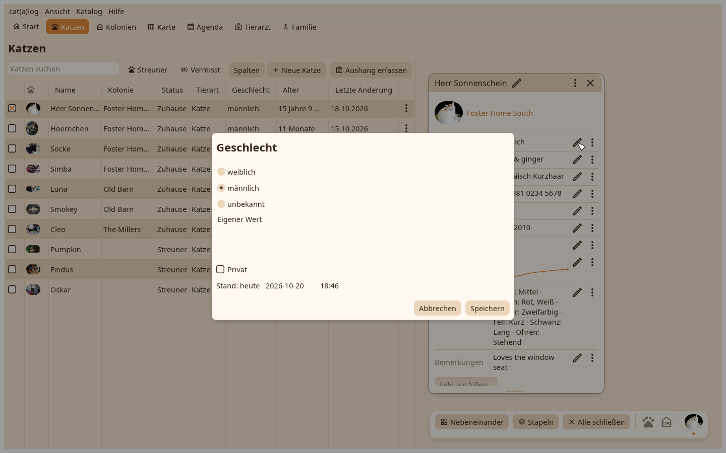Click the Katzen suchen search box
The height and width of the screenshot is (453, 726).
tap(64, 68)
